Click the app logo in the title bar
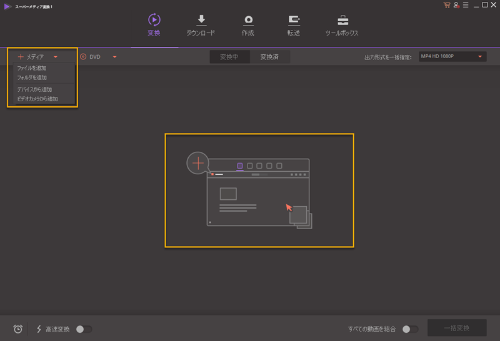This screenshot has height=341, width=500. tap(7, 6)
